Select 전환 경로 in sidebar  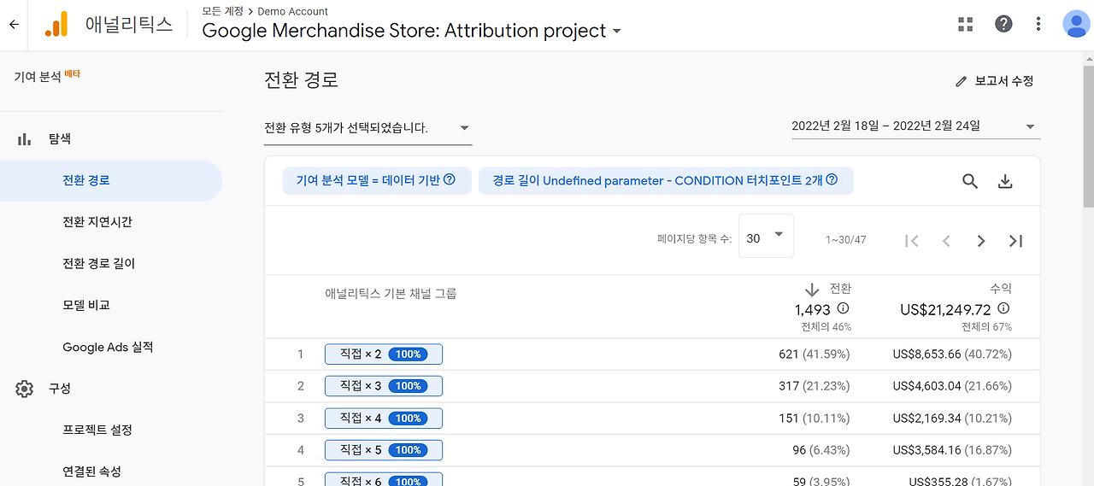[111, 181]
